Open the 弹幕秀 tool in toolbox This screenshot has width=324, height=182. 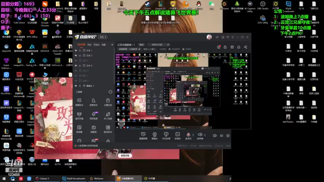pyautogui.click(x=94, y=129)
